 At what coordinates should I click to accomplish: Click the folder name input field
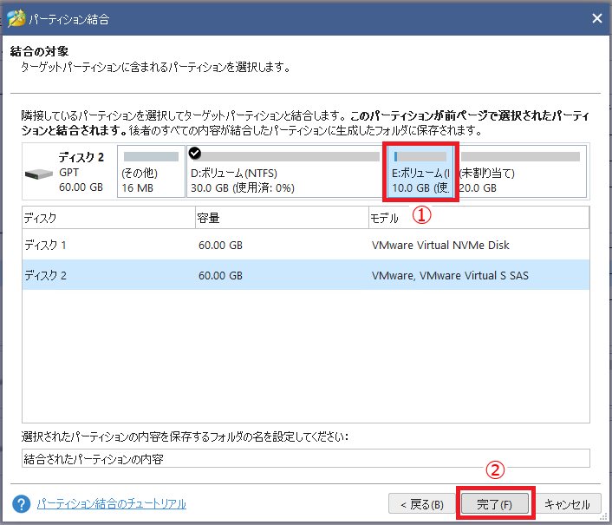click(x=306, y=458)
